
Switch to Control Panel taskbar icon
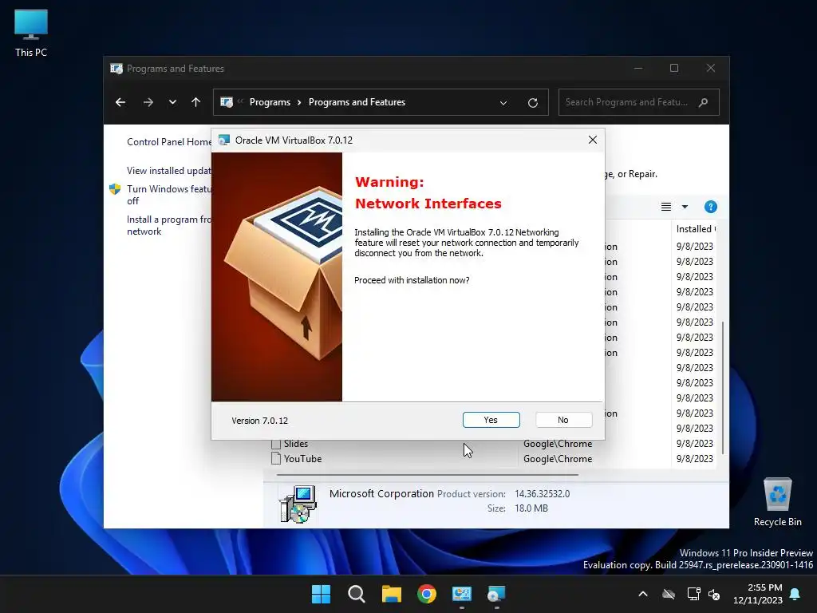462,594
